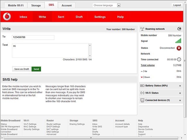The width and height of the screenshot is (187, 140).
Task: Open the Account tab
Action: pos(67,6)
